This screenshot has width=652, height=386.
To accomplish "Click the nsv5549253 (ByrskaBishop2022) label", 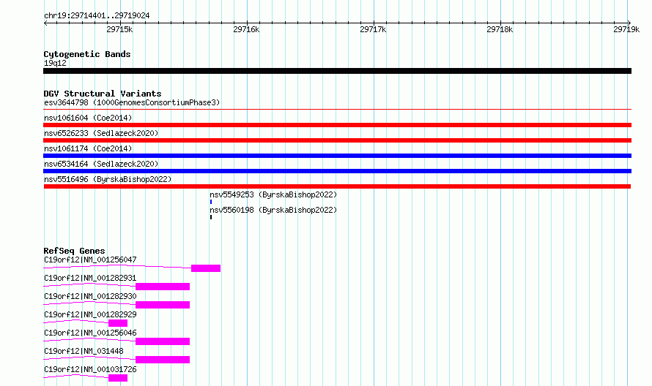I will click(273, 194).
